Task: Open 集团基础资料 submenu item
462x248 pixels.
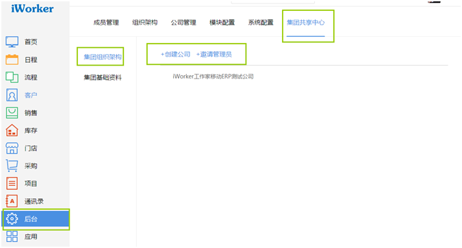Action: point(103,77)
